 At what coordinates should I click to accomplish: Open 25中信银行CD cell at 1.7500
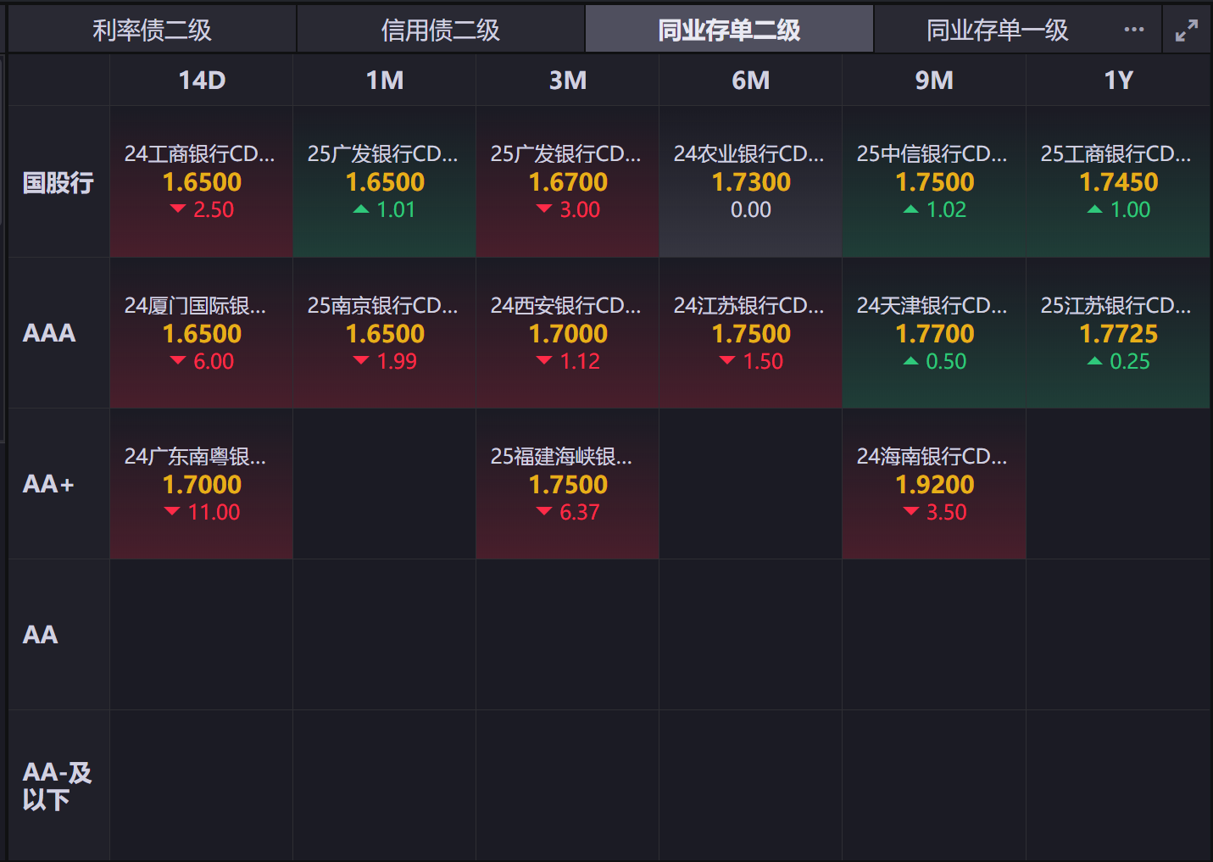(x=934, y=182)
